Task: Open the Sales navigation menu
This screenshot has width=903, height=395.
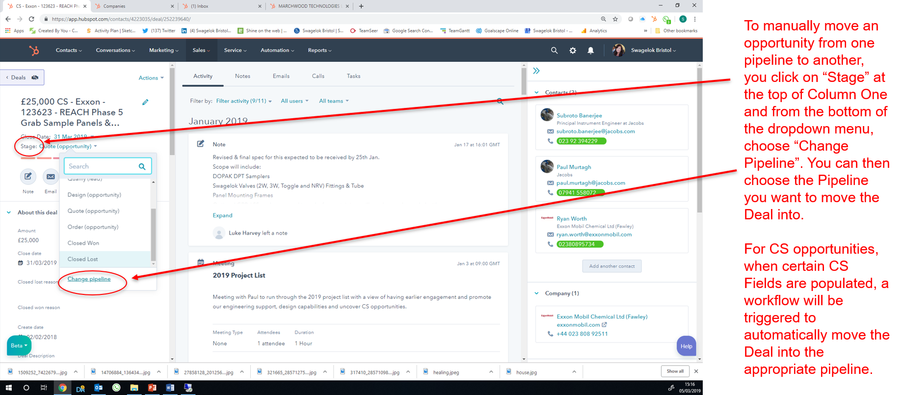Action: [201, 50]
